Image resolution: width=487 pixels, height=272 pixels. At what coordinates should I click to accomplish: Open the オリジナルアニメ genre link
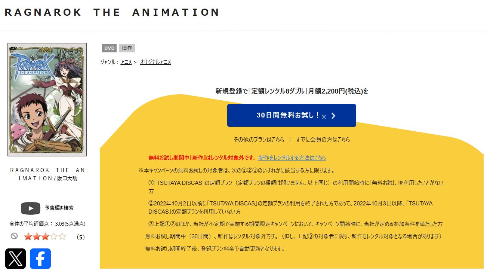(155, 62)
